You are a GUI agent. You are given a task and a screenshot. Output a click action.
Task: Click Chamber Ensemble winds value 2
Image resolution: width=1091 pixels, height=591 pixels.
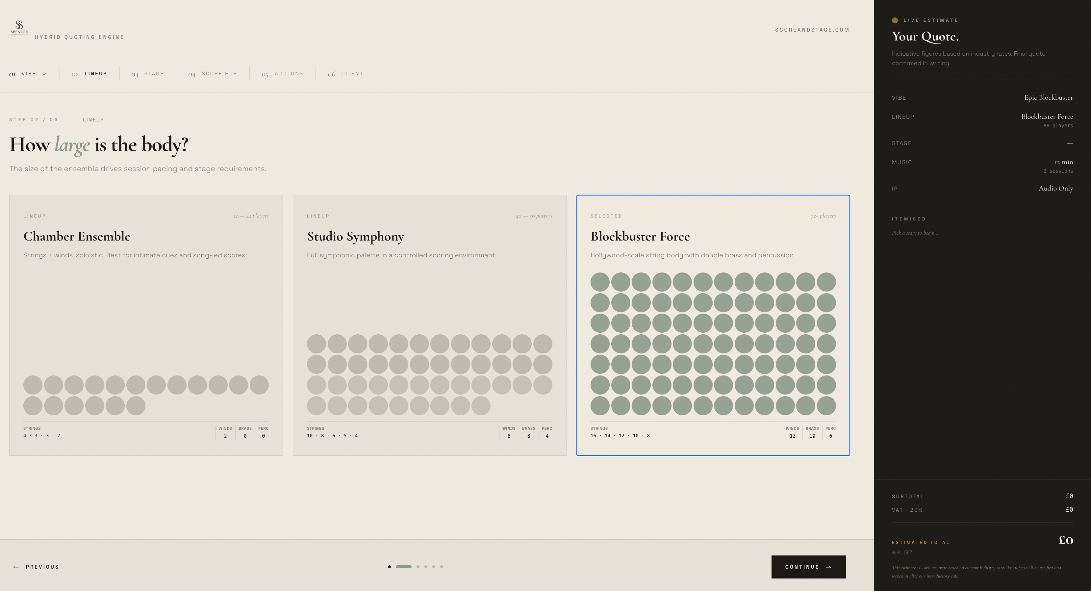[225, 436]
